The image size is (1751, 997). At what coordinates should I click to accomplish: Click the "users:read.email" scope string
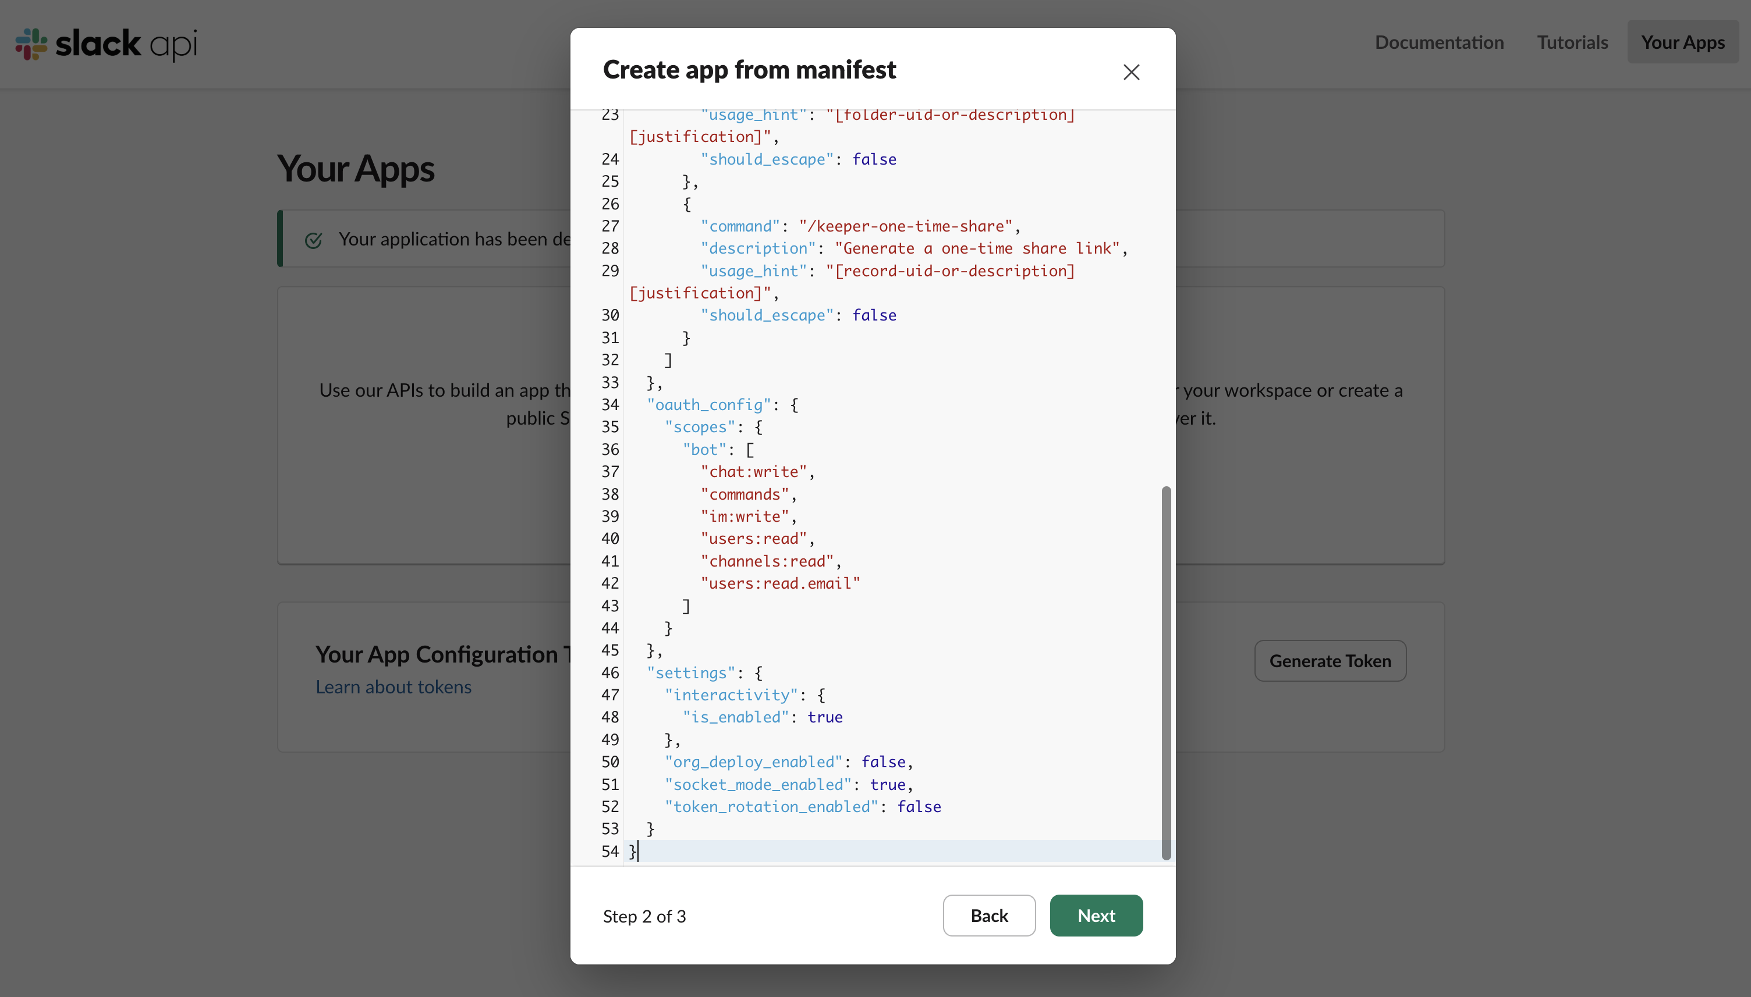coord(779,583)
